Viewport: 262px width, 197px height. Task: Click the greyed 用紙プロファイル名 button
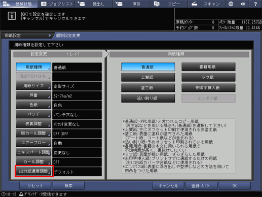pos(33,77)
